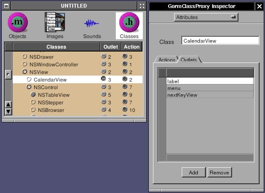The height and width of the screenshot is (193, 265).
Task: Click the Remove button
Action: tap(219, 172)
